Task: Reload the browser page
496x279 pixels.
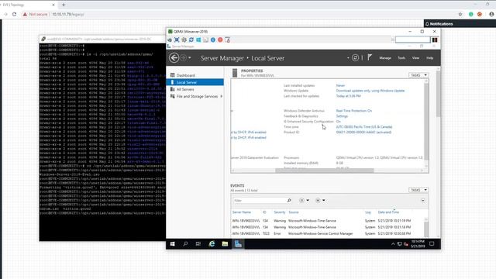Action: (14, 14)
